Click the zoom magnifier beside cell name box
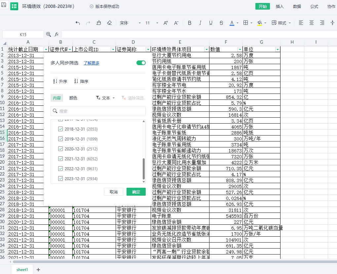Image resolution: width=337 pixels, height=274 pixels. [49, 34]
